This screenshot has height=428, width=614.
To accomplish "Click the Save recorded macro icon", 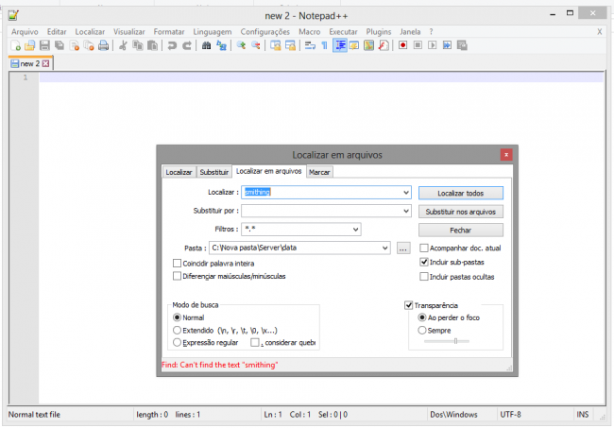I will 462,45.
